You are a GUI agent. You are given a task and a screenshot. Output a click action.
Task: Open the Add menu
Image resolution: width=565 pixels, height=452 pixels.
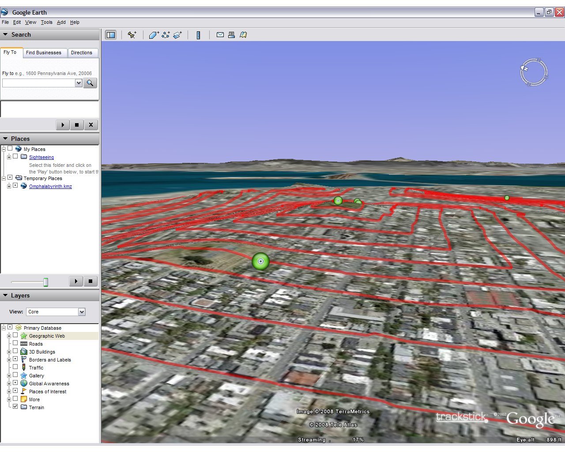[61, 22]
